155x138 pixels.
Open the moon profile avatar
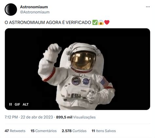pyautogui.click(x=11, y=9)
